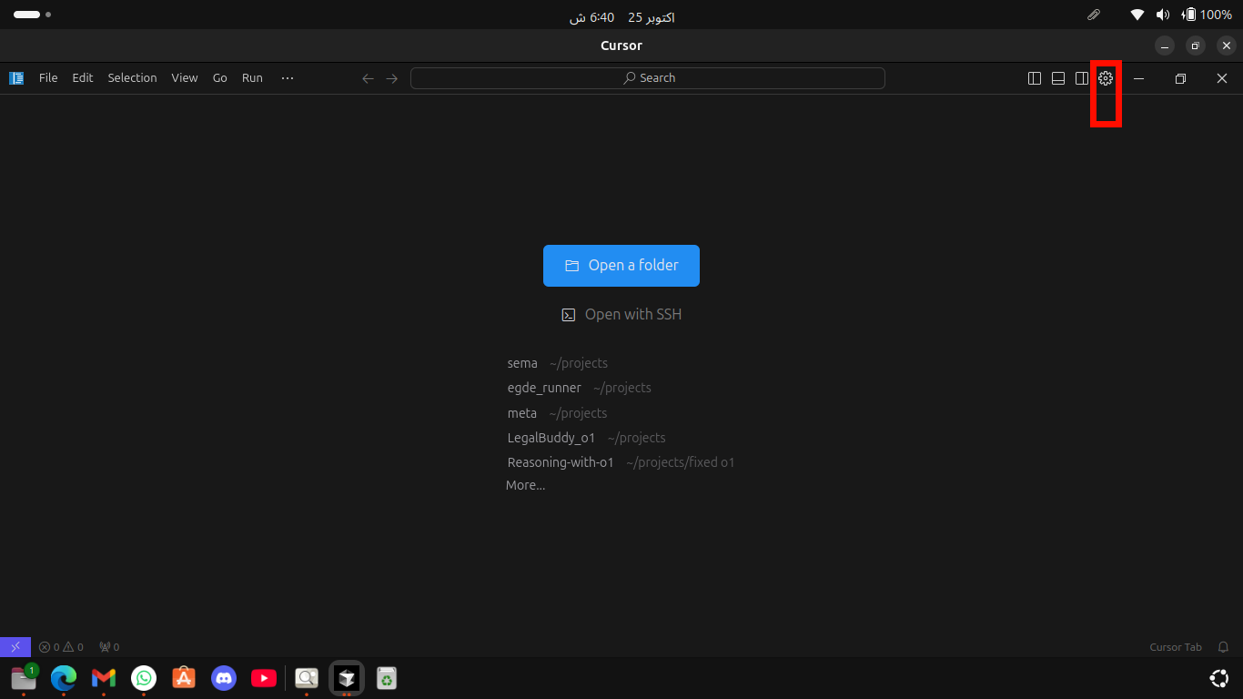
Task: Click Cursor Tab in status bar
Action: point(1176,647)
